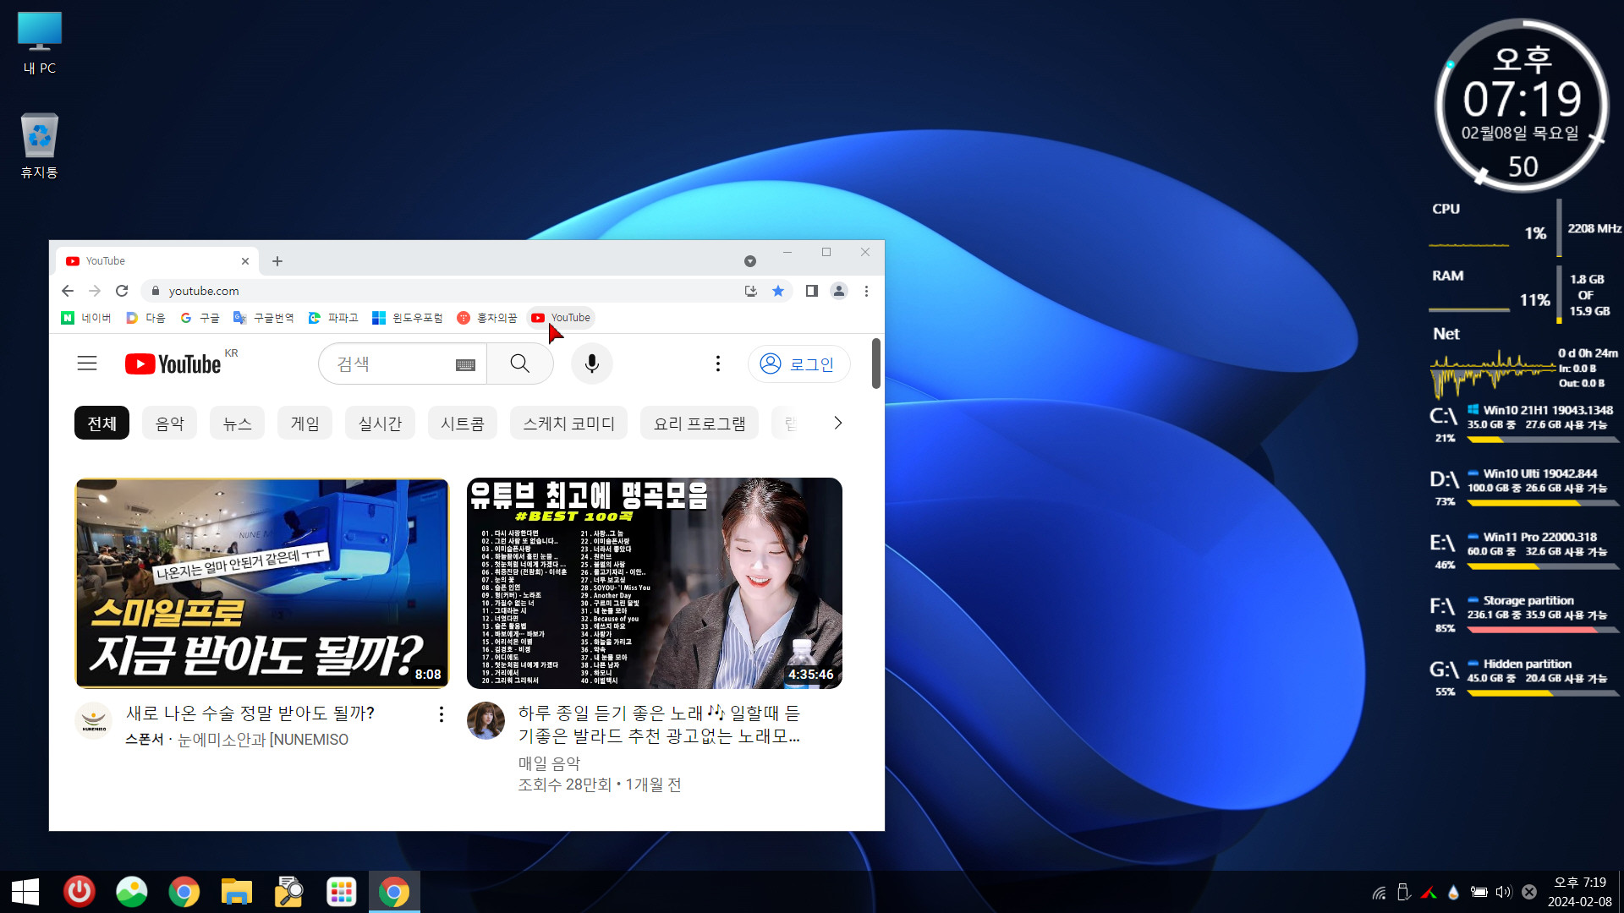1624x913 pixels.
Task: Select the 시트콤 category chip
Action: pyautogui.click(x=462, y=423)
